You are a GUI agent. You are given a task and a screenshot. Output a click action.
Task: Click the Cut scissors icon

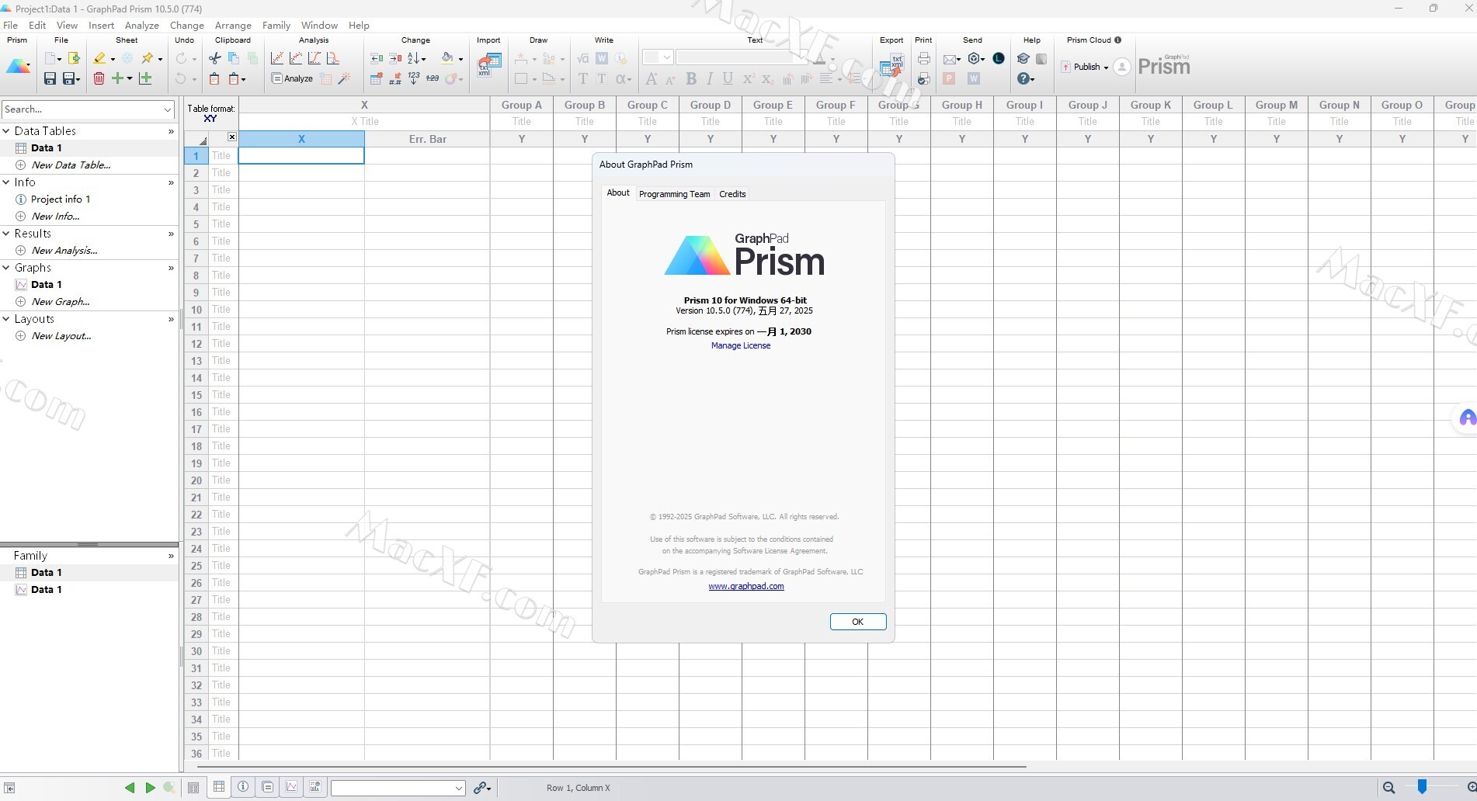point(215,58)
